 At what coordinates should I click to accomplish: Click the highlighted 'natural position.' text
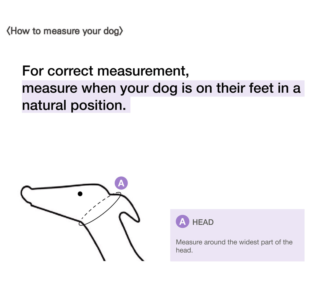click(x=74, y=105)
